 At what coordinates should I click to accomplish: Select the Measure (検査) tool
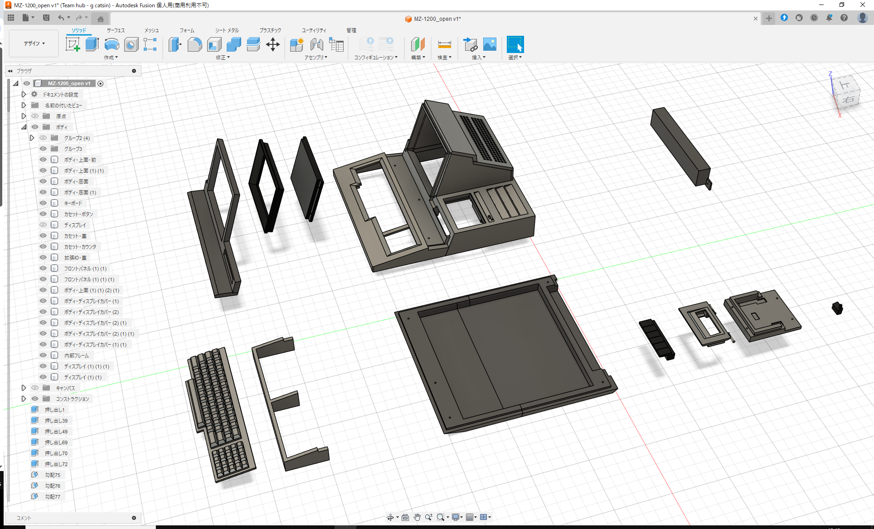[x=444, y=44]
